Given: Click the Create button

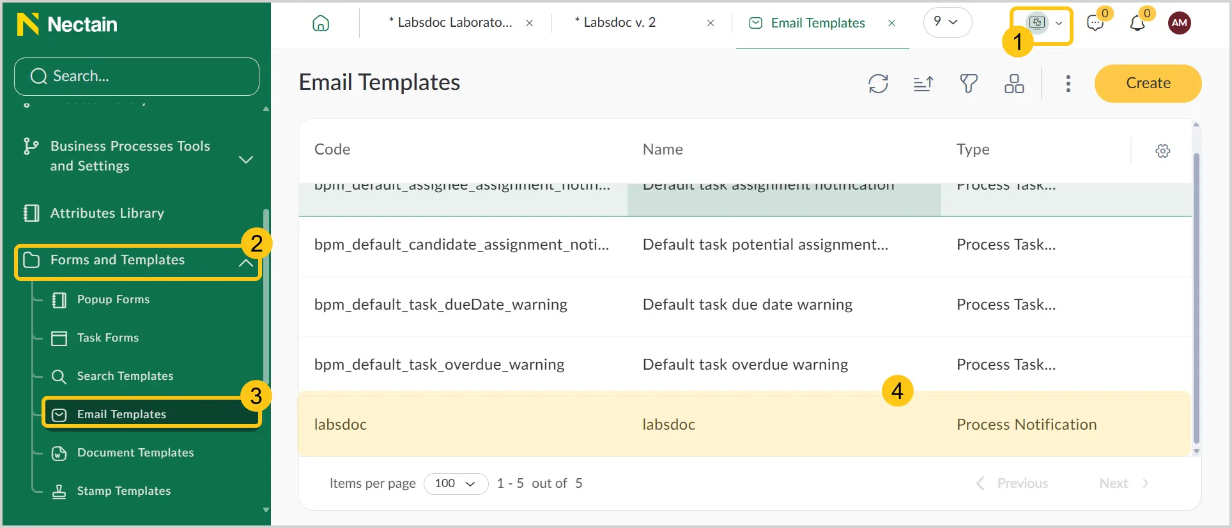Looking at the screenshot, I should pos(1148,83).
